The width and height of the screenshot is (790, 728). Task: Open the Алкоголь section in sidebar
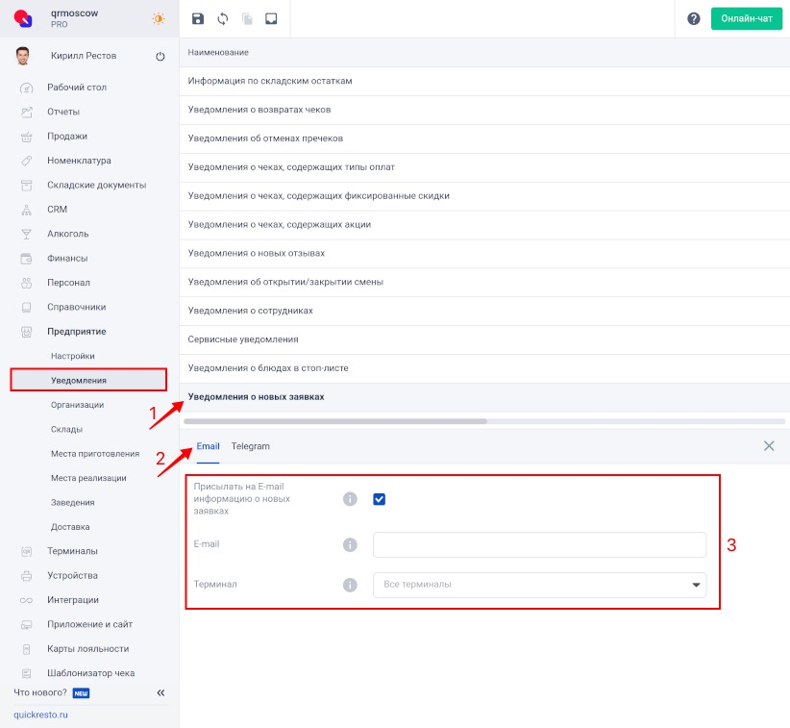(x=68, y=234)
